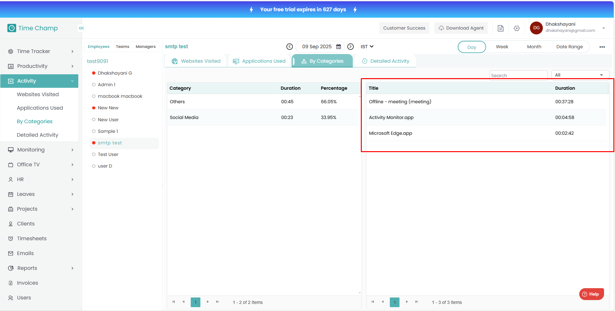
Task: Open the settings gear icon
Action: pyautogui.click(x=517, y=28)
